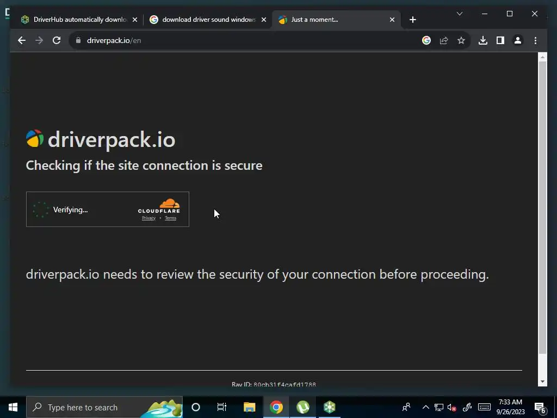Open a new tab with the plus button
The width and height of the screenshot is (557, 418).
tap(412, 20)
